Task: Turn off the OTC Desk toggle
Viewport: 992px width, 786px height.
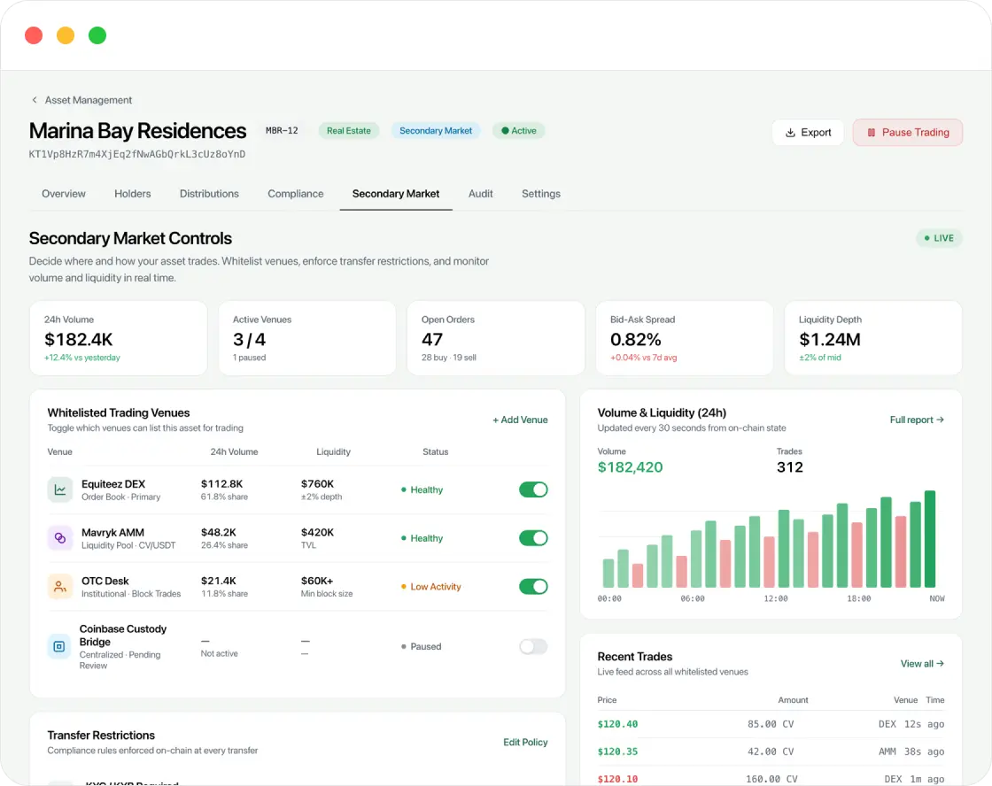Action: [533, 586]
